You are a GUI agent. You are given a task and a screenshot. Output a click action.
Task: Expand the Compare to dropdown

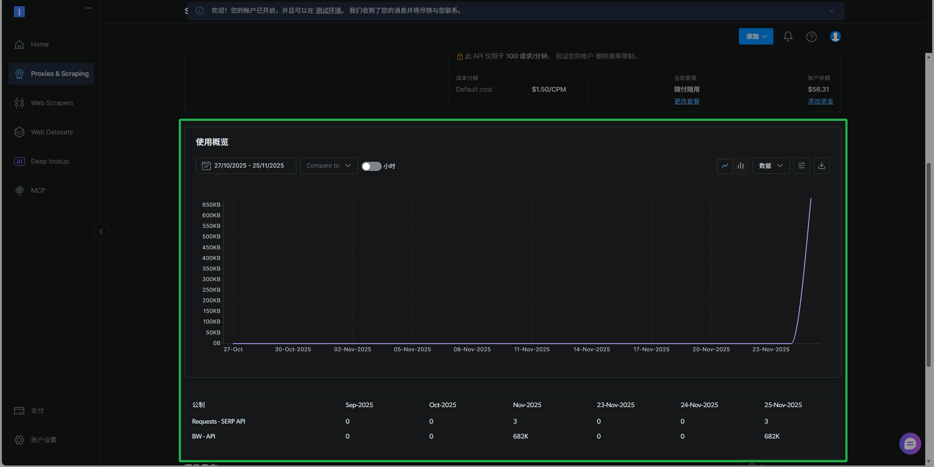coord(328,166)
